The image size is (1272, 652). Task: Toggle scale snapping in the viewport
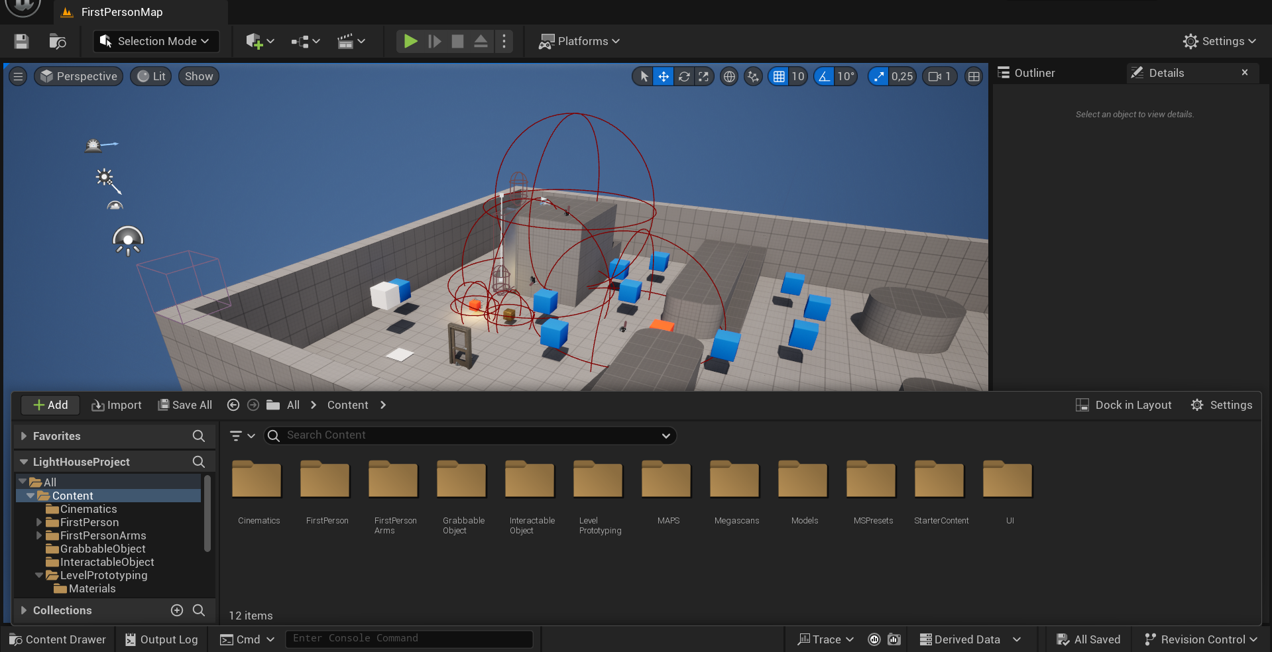pos(879,77)
